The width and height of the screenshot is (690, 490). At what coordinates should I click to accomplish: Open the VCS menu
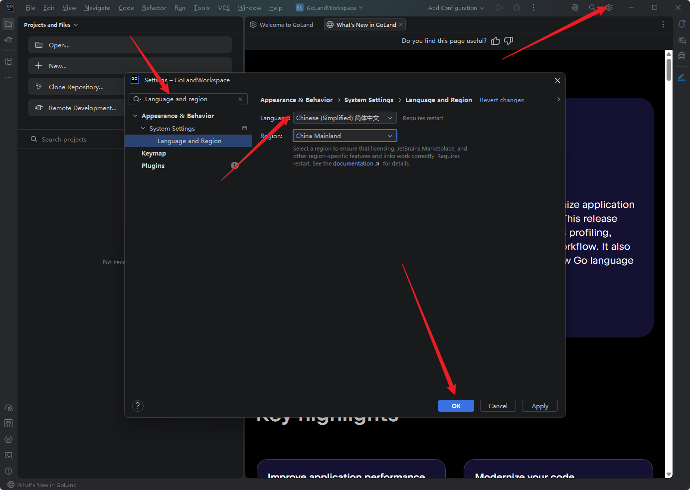(x=224, y=8)
